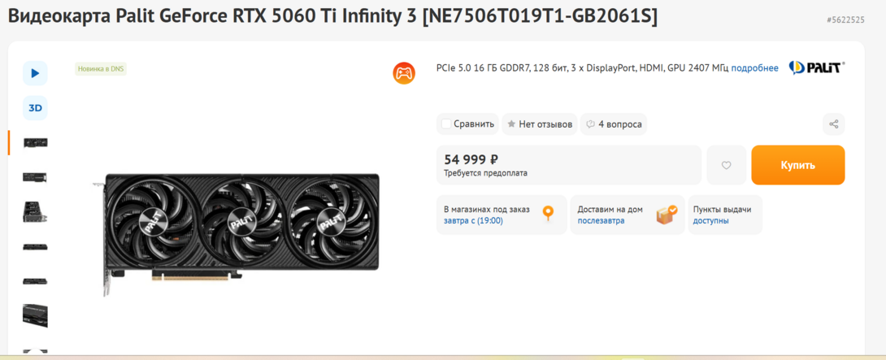Open the Palit brand logo
Screen dimensions: 886x360
click(817, 68)
